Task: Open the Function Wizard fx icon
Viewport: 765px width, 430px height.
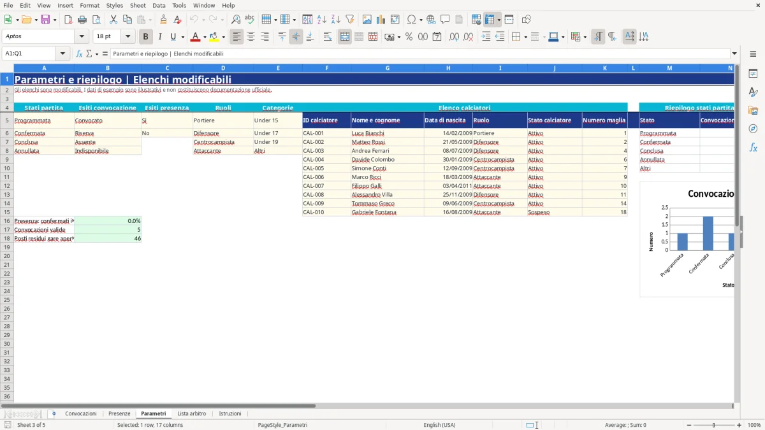Action: (x=79, y=54)
